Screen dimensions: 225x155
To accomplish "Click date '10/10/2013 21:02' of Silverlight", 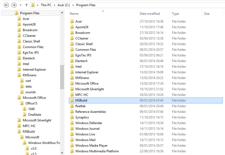I will pyautogui.click(x=152, y=89).
